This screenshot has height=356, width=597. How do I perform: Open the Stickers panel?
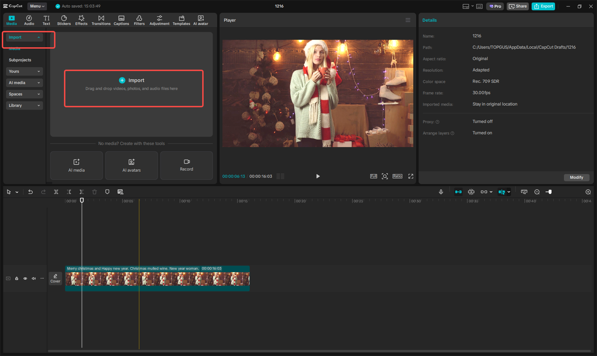pos(64,20)
